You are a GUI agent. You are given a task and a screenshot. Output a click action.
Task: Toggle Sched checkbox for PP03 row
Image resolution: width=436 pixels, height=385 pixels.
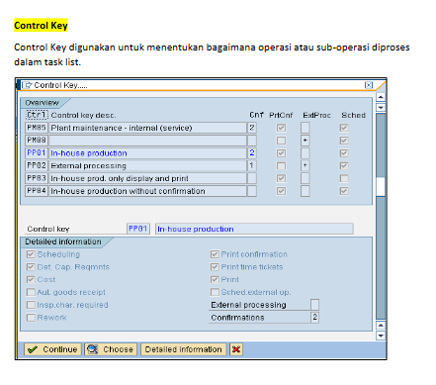344,178
